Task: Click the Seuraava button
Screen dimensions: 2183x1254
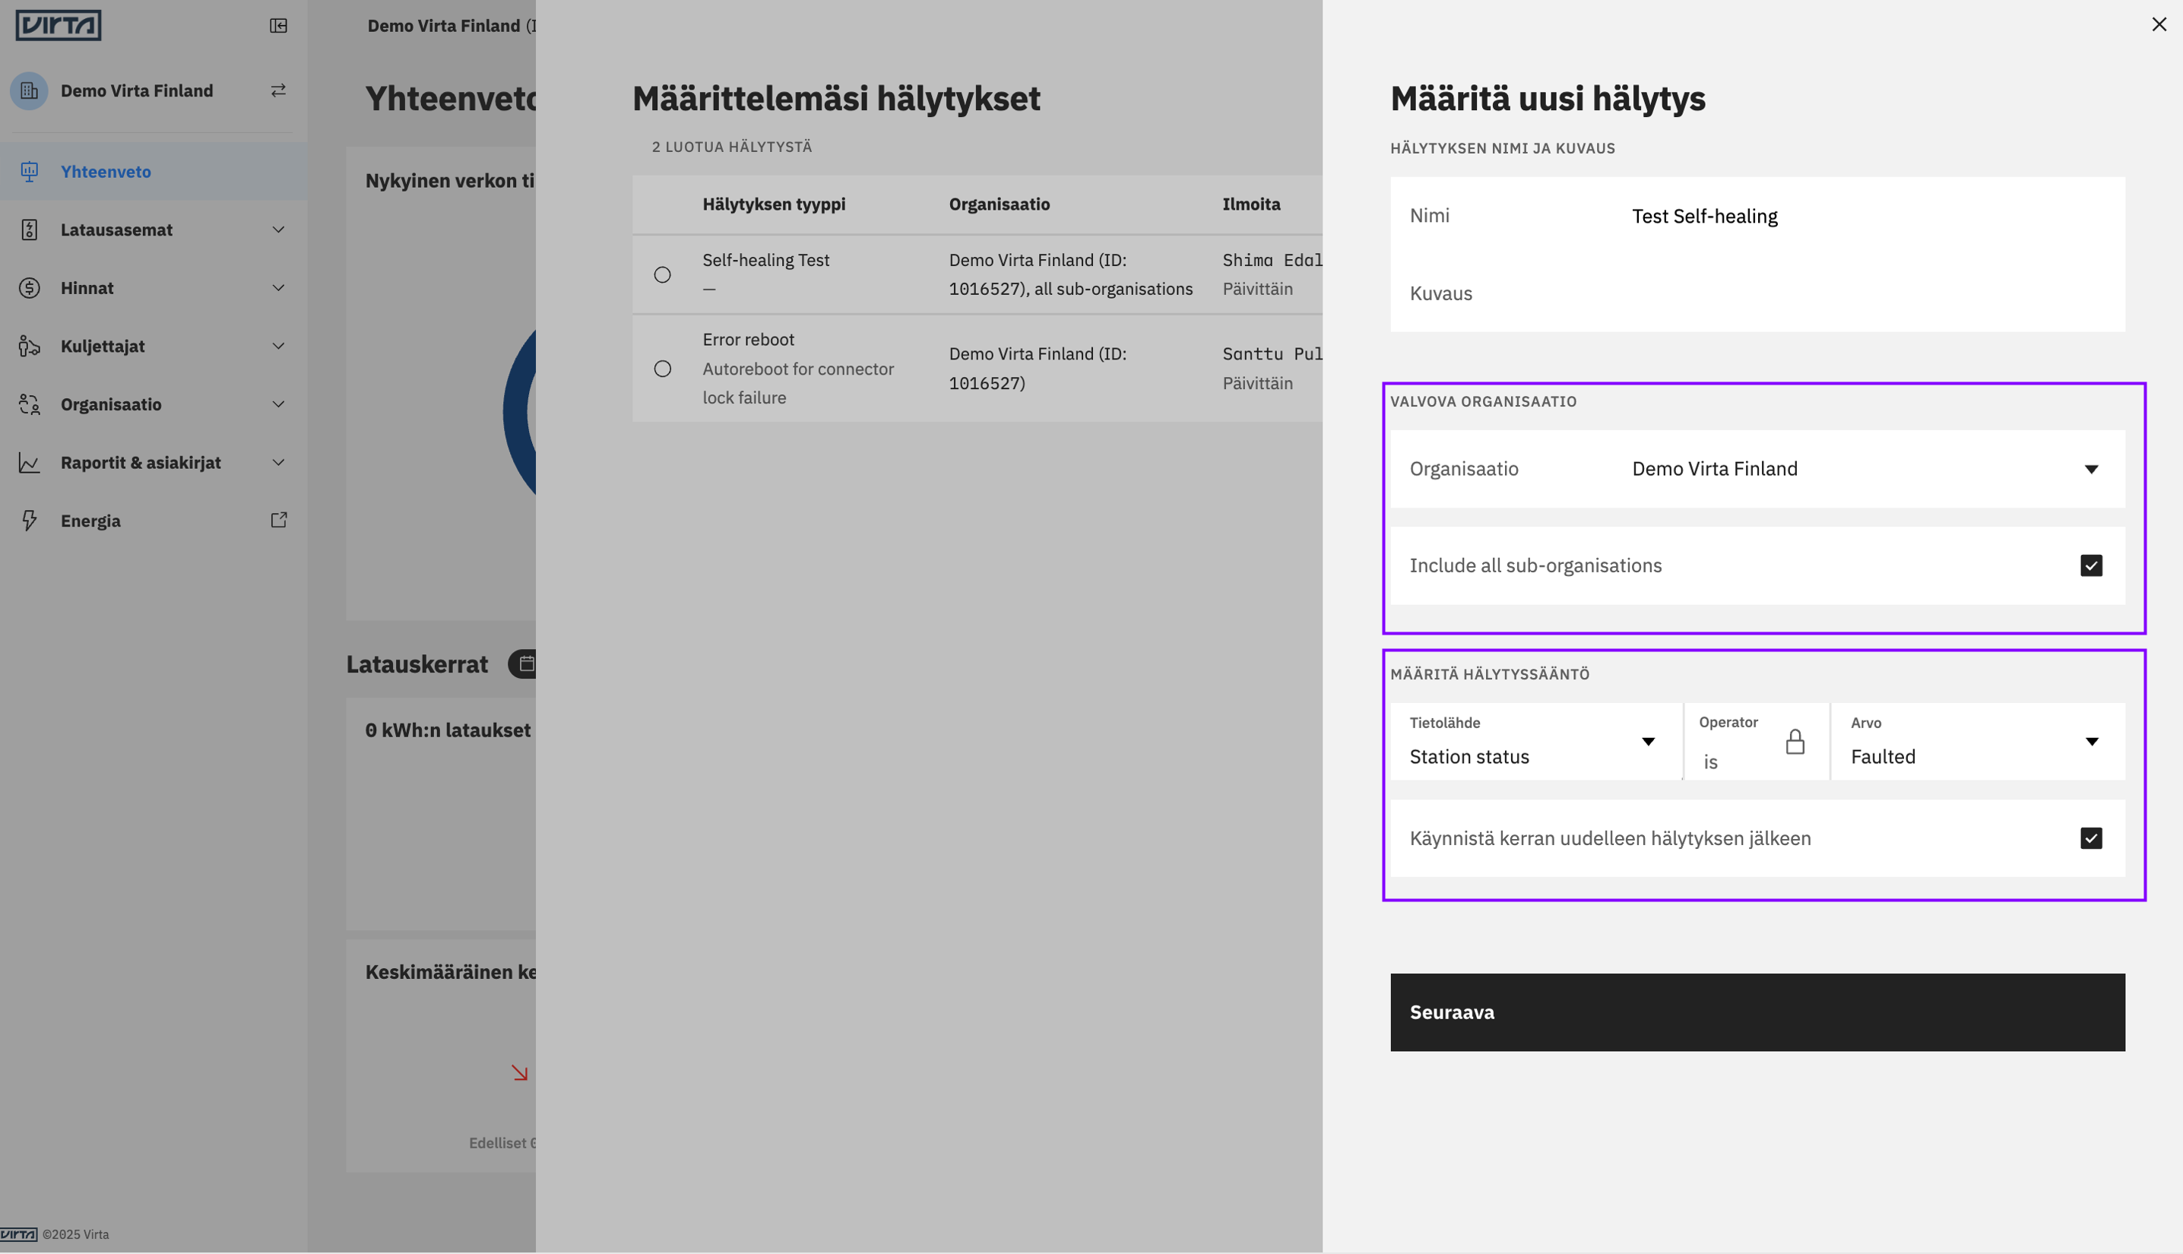Action: (1757, 1012)
